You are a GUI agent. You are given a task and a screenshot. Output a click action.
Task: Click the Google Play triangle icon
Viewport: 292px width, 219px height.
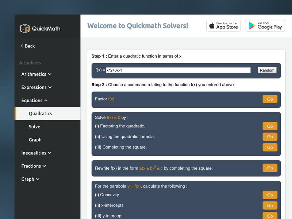click(x=252, y=26)
